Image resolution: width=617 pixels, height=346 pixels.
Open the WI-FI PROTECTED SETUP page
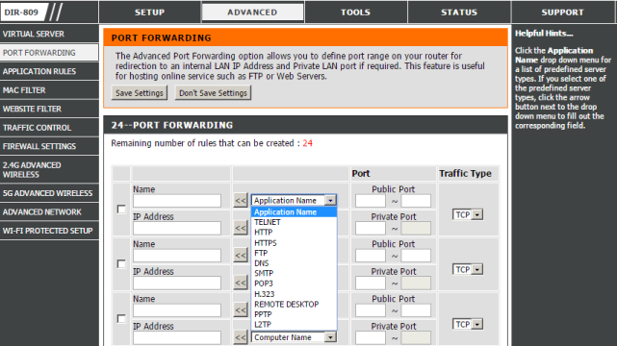(x=49, y=231)
